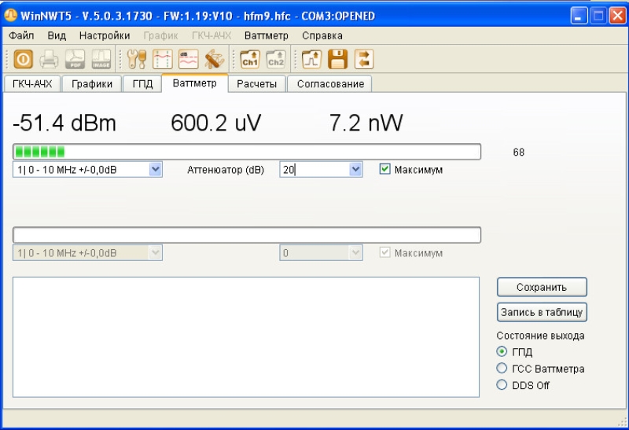Switch to the Согласование tab

tap(330, 84)
